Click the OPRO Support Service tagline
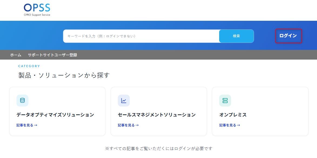 pyautogui.click(x=37, y=15)
